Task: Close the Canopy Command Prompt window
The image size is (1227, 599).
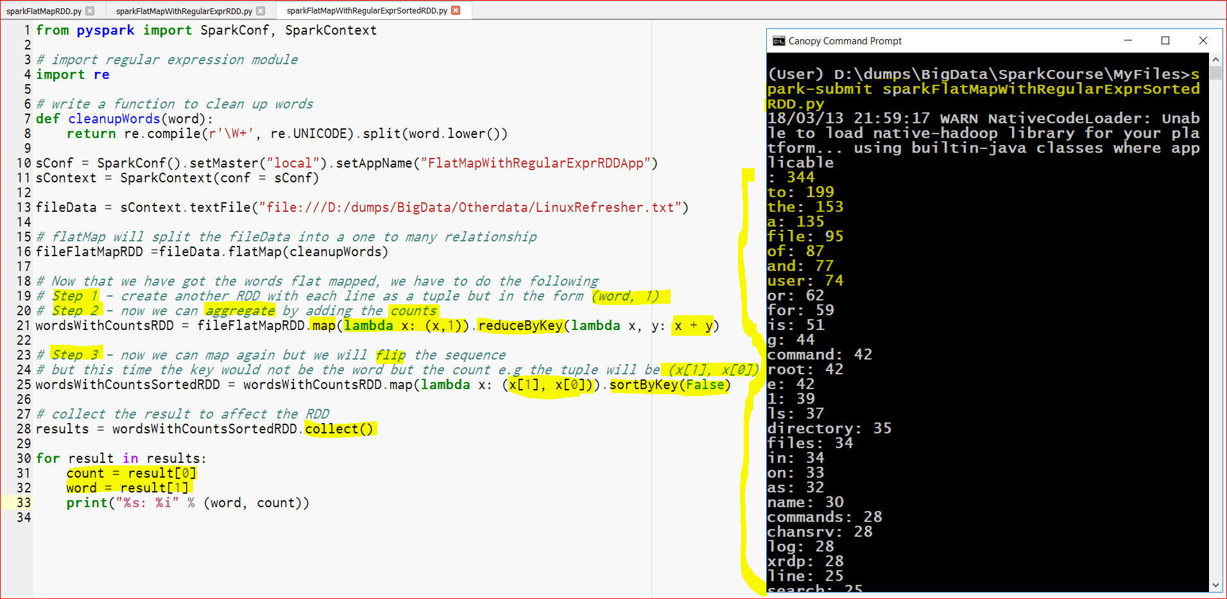Action: pos(1203,40)
